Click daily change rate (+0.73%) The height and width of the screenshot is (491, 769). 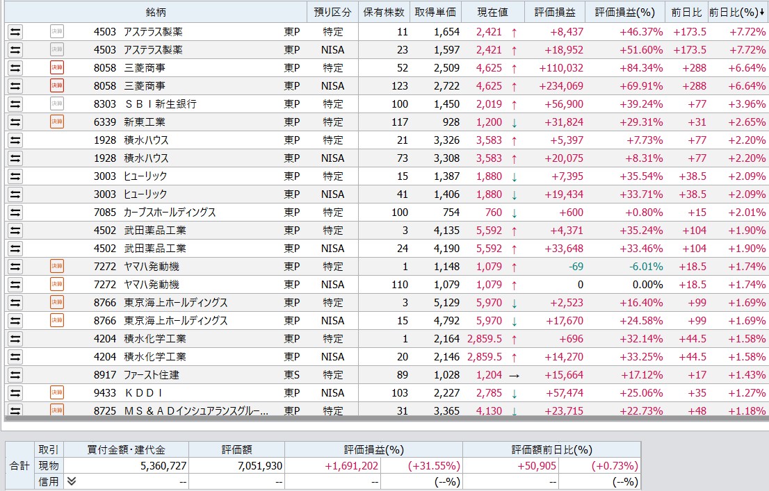pos(615,465)
